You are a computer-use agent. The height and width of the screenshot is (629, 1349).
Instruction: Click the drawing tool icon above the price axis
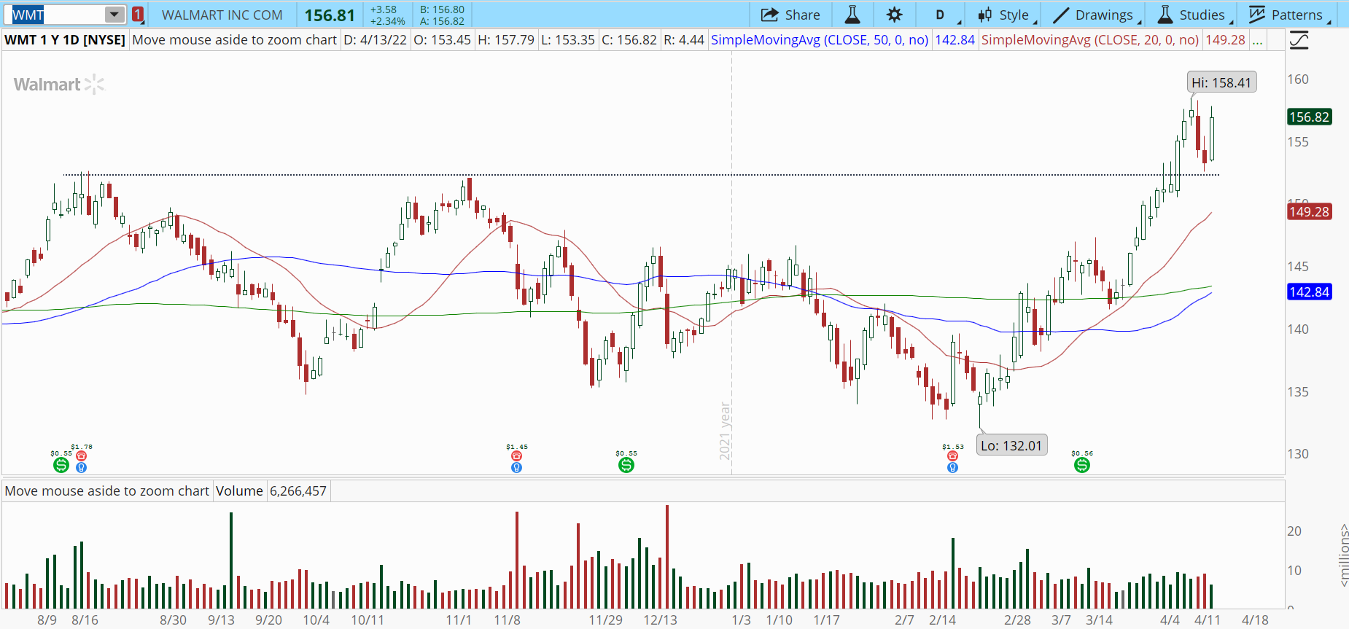pyautogui.click(x=1299, y=40)
